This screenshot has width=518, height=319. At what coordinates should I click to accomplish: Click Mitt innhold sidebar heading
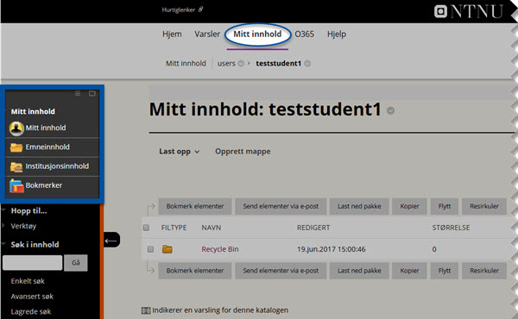click(x=33, y=111)
